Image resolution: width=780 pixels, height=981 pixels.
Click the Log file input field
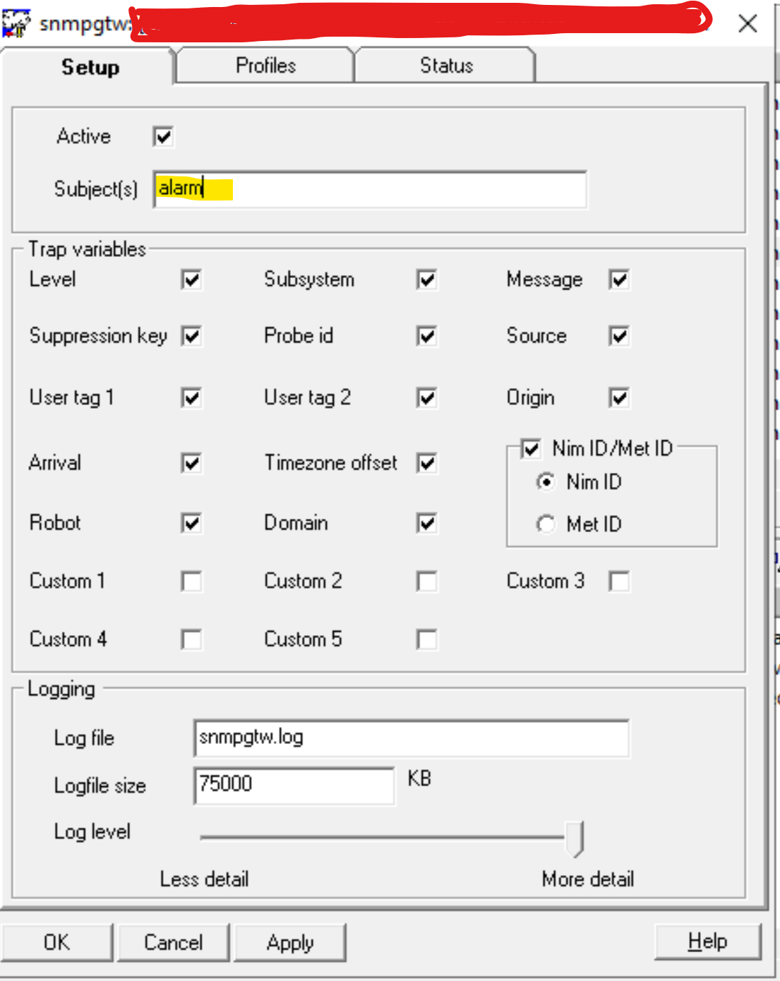pos(411,738)
